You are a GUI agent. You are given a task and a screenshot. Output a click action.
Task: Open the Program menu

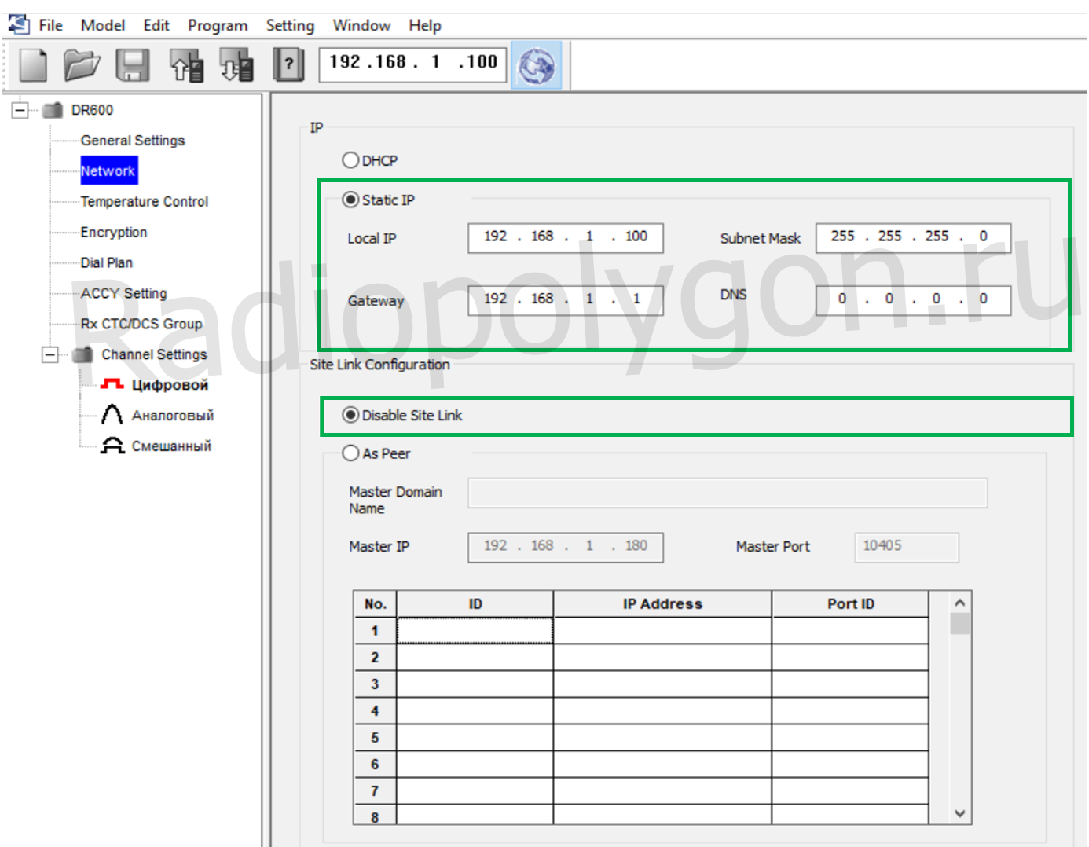tap(218, 25)
